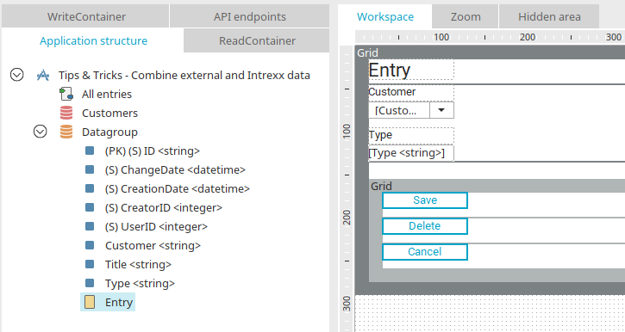Click the orange Datagroup database icon
Image resolution: width=625 pixels, height=332 pixels.
(66, 132)
